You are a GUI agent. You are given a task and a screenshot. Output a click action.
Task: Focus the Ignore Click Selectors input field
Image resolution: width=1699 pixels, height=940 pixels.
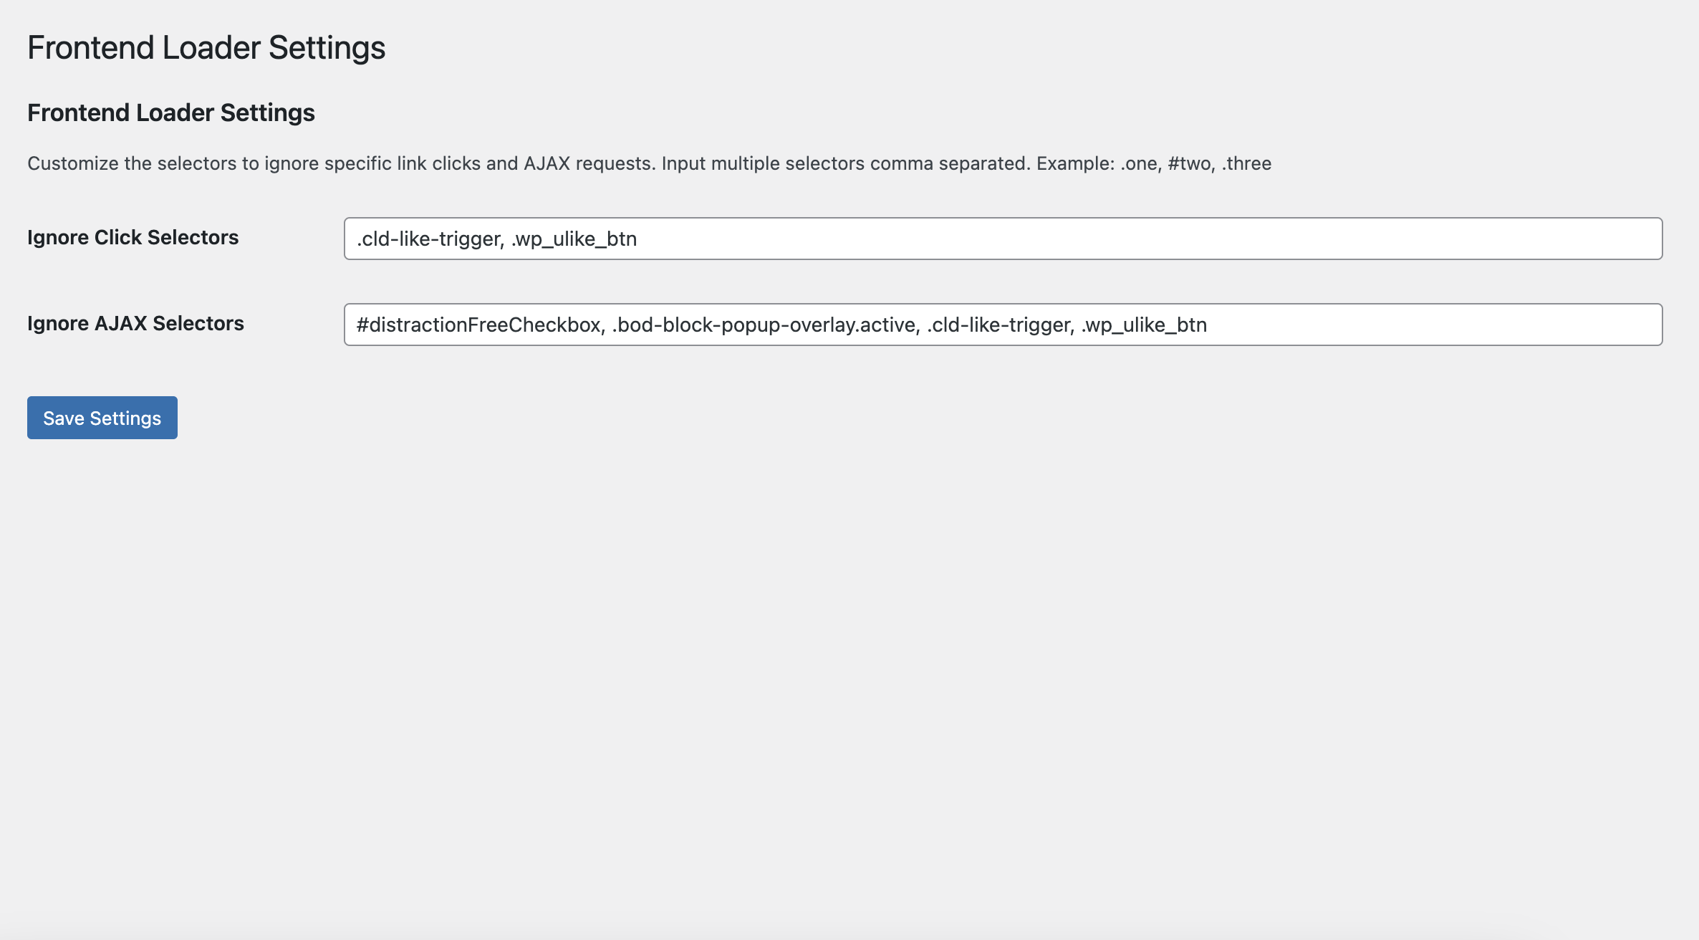pos(1003,239)
